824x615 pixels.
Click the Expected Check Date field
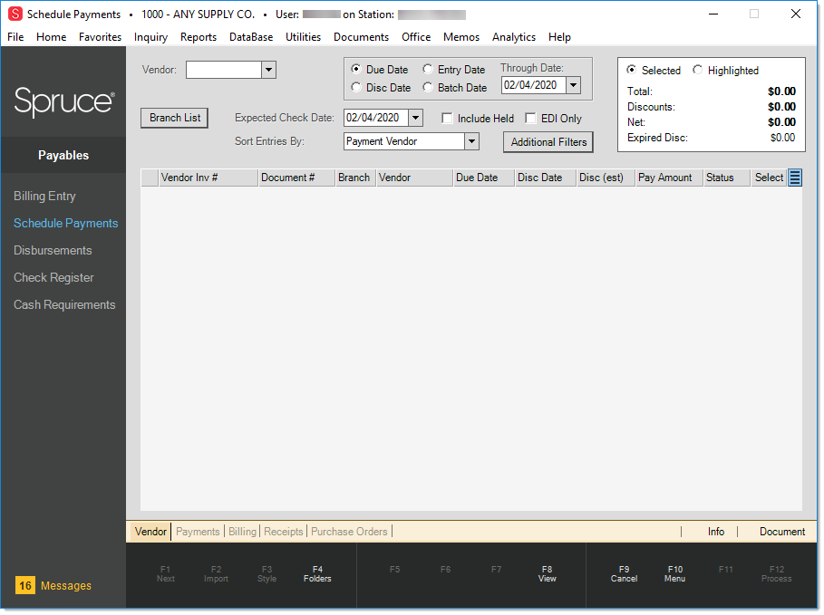[x=377, y=118]
